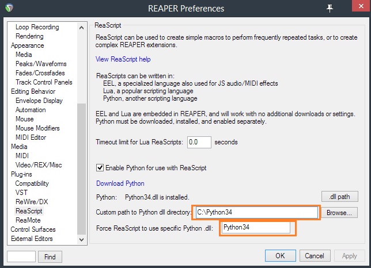Confirm settings with OK button

point(281,256)
